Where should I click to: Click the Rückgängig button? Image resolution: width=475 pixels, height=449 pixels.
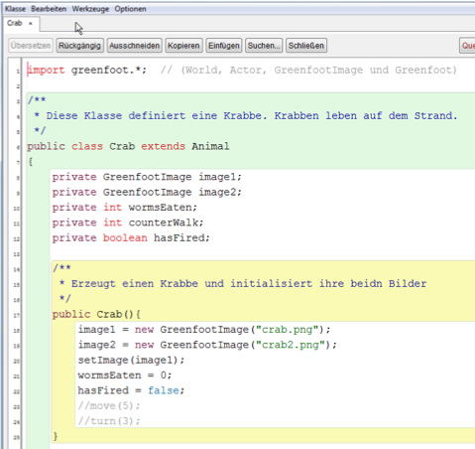tap(79, 46)
